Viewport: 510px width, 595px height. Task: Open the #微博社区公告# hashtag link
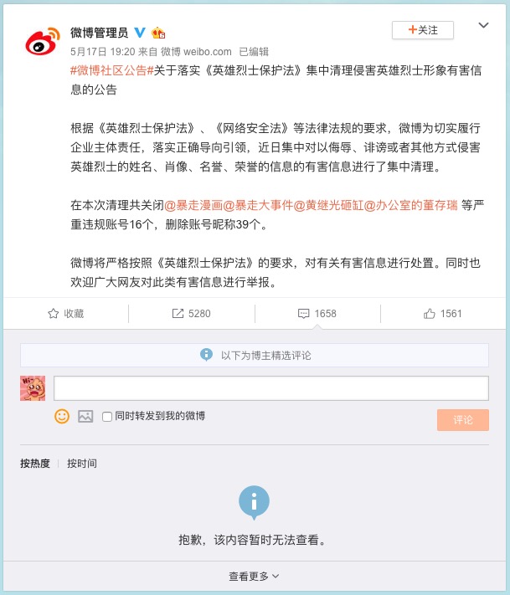[112, 70]
